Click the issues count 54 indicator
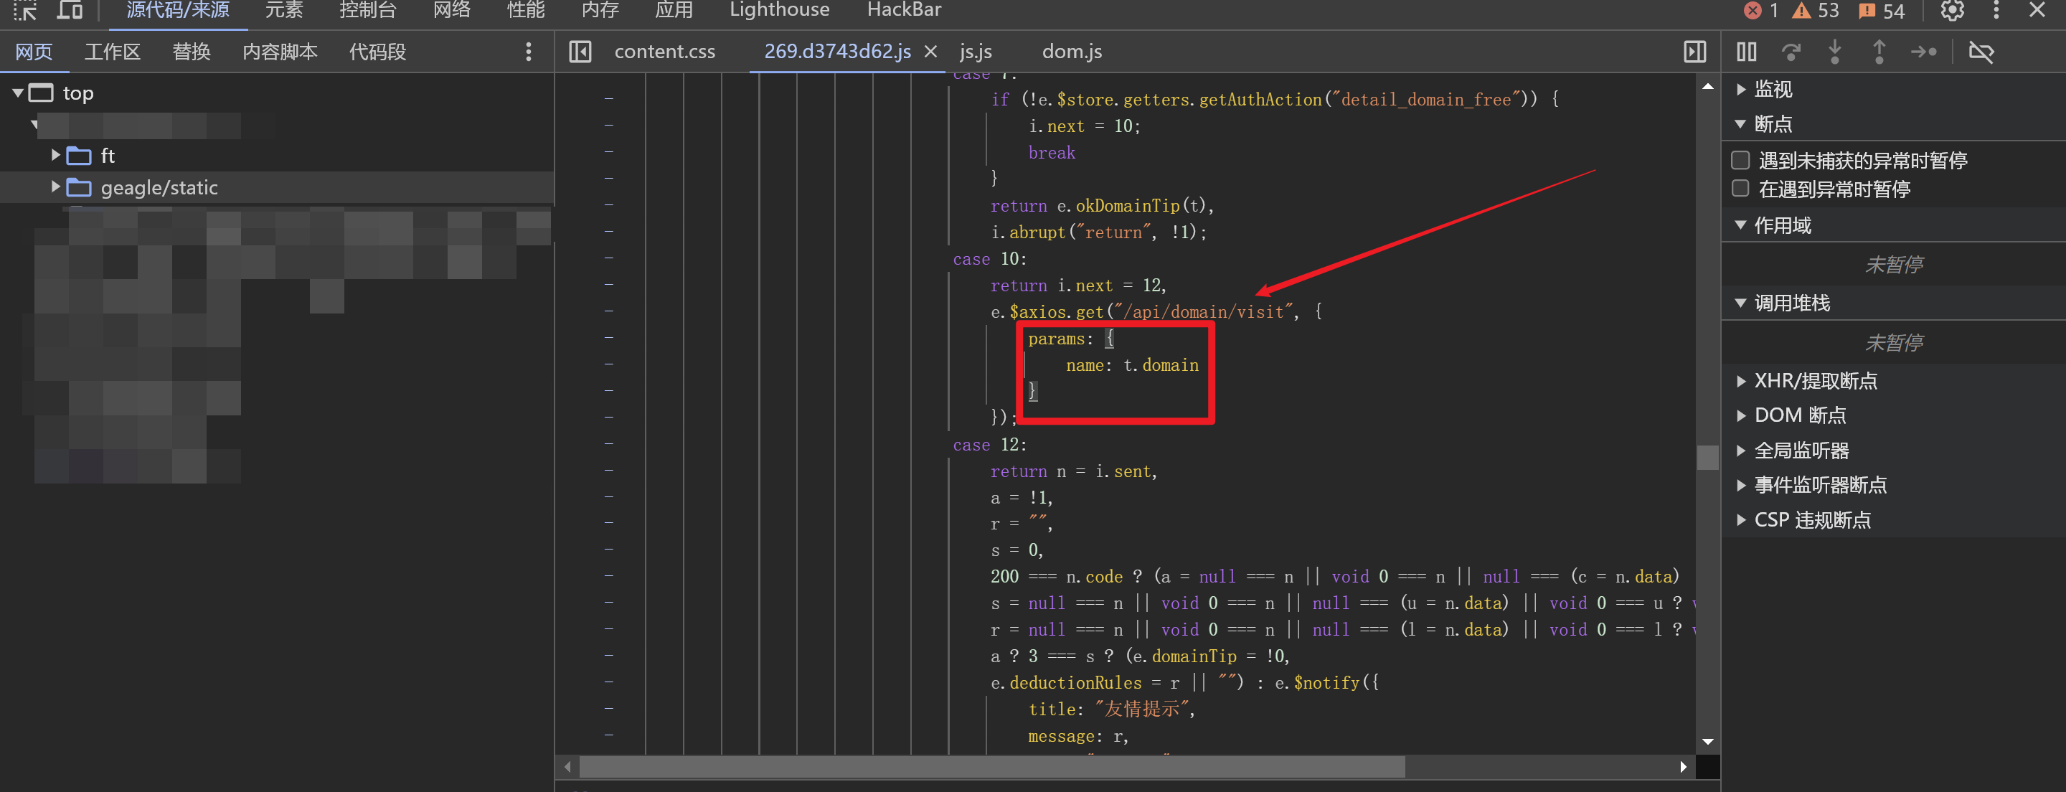This screenshot has height=792, width=2066. pos(1882,11)
